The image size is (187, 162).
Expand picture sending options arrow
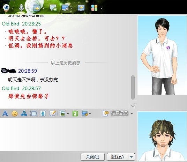(68, 114)
